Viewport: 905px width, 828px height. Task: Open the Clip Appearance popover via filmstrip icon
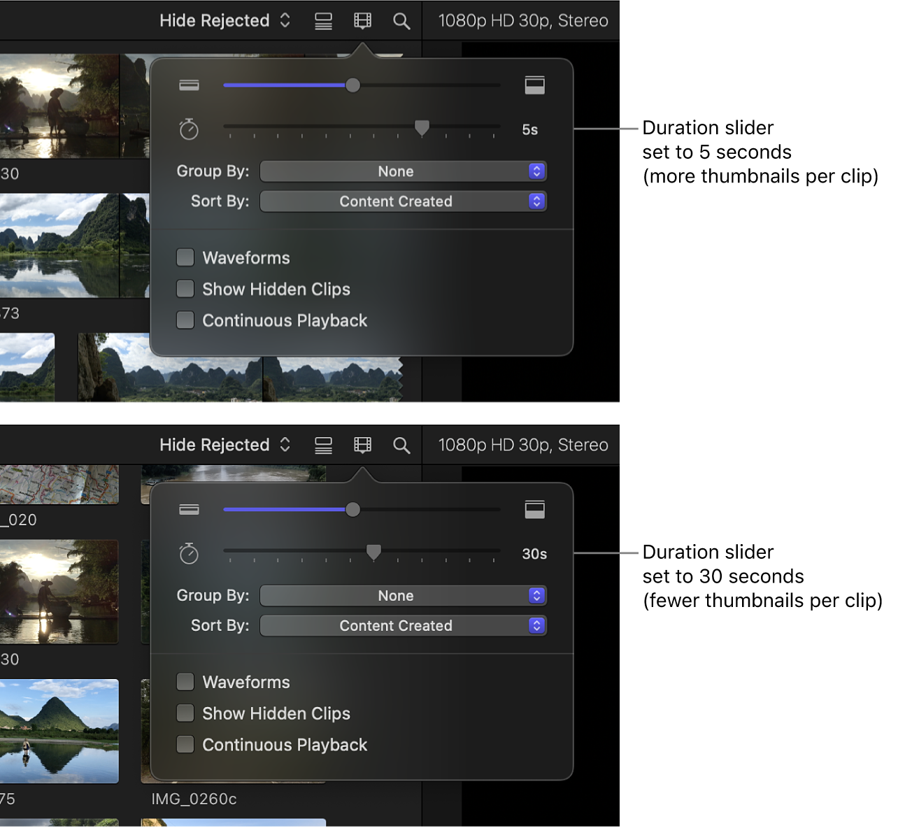coord(362,20)
